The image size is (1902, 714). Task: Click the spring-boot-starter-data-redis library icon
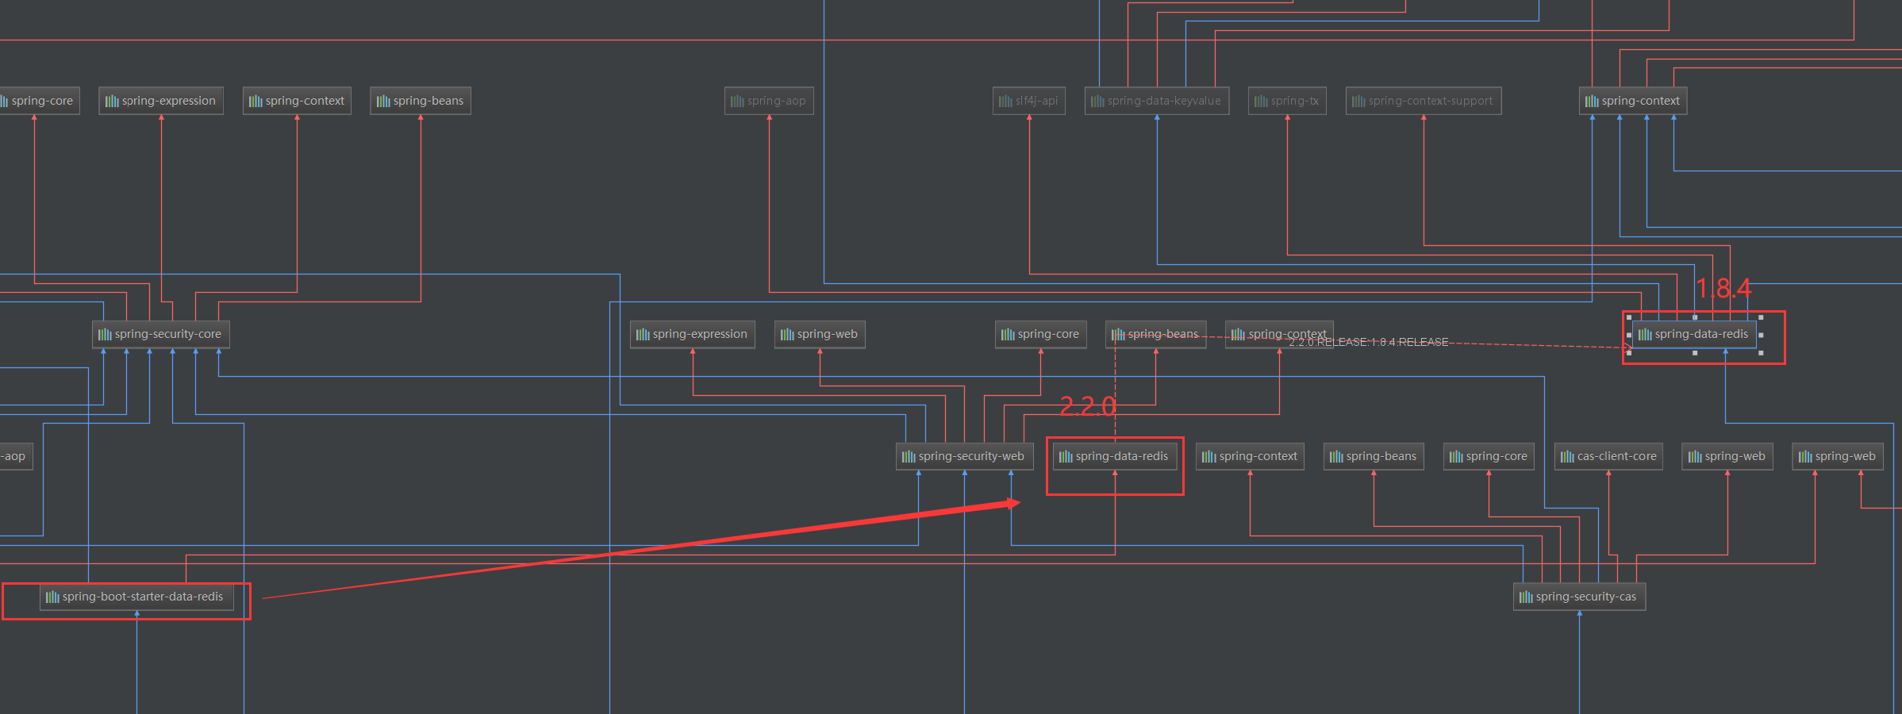point(52,597)
